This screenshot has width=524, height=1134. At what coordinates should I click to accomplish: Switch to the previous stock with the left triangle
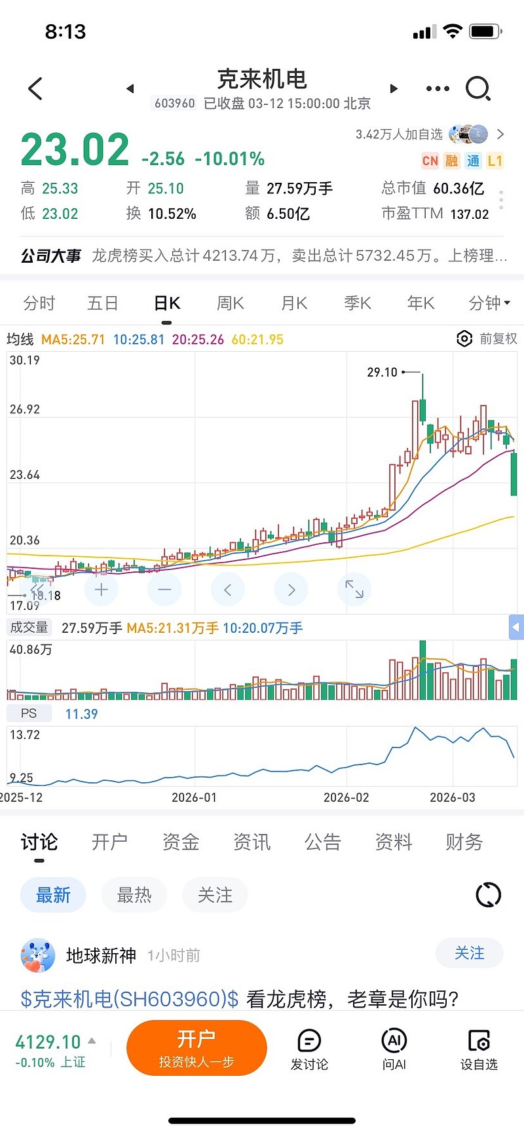pyautogui.click(x=130, y=88)
